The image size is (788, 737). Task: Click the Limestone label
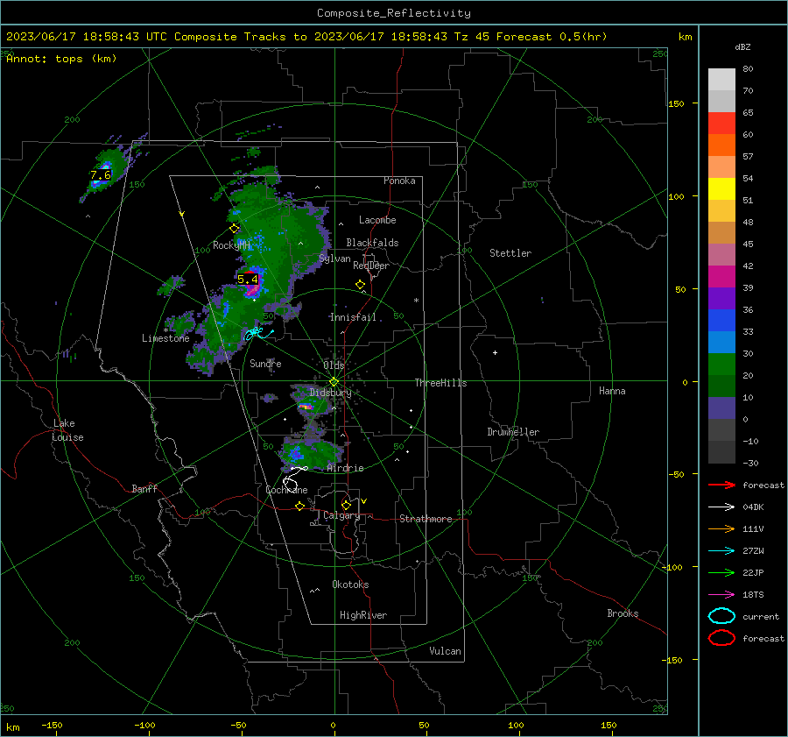165,338
